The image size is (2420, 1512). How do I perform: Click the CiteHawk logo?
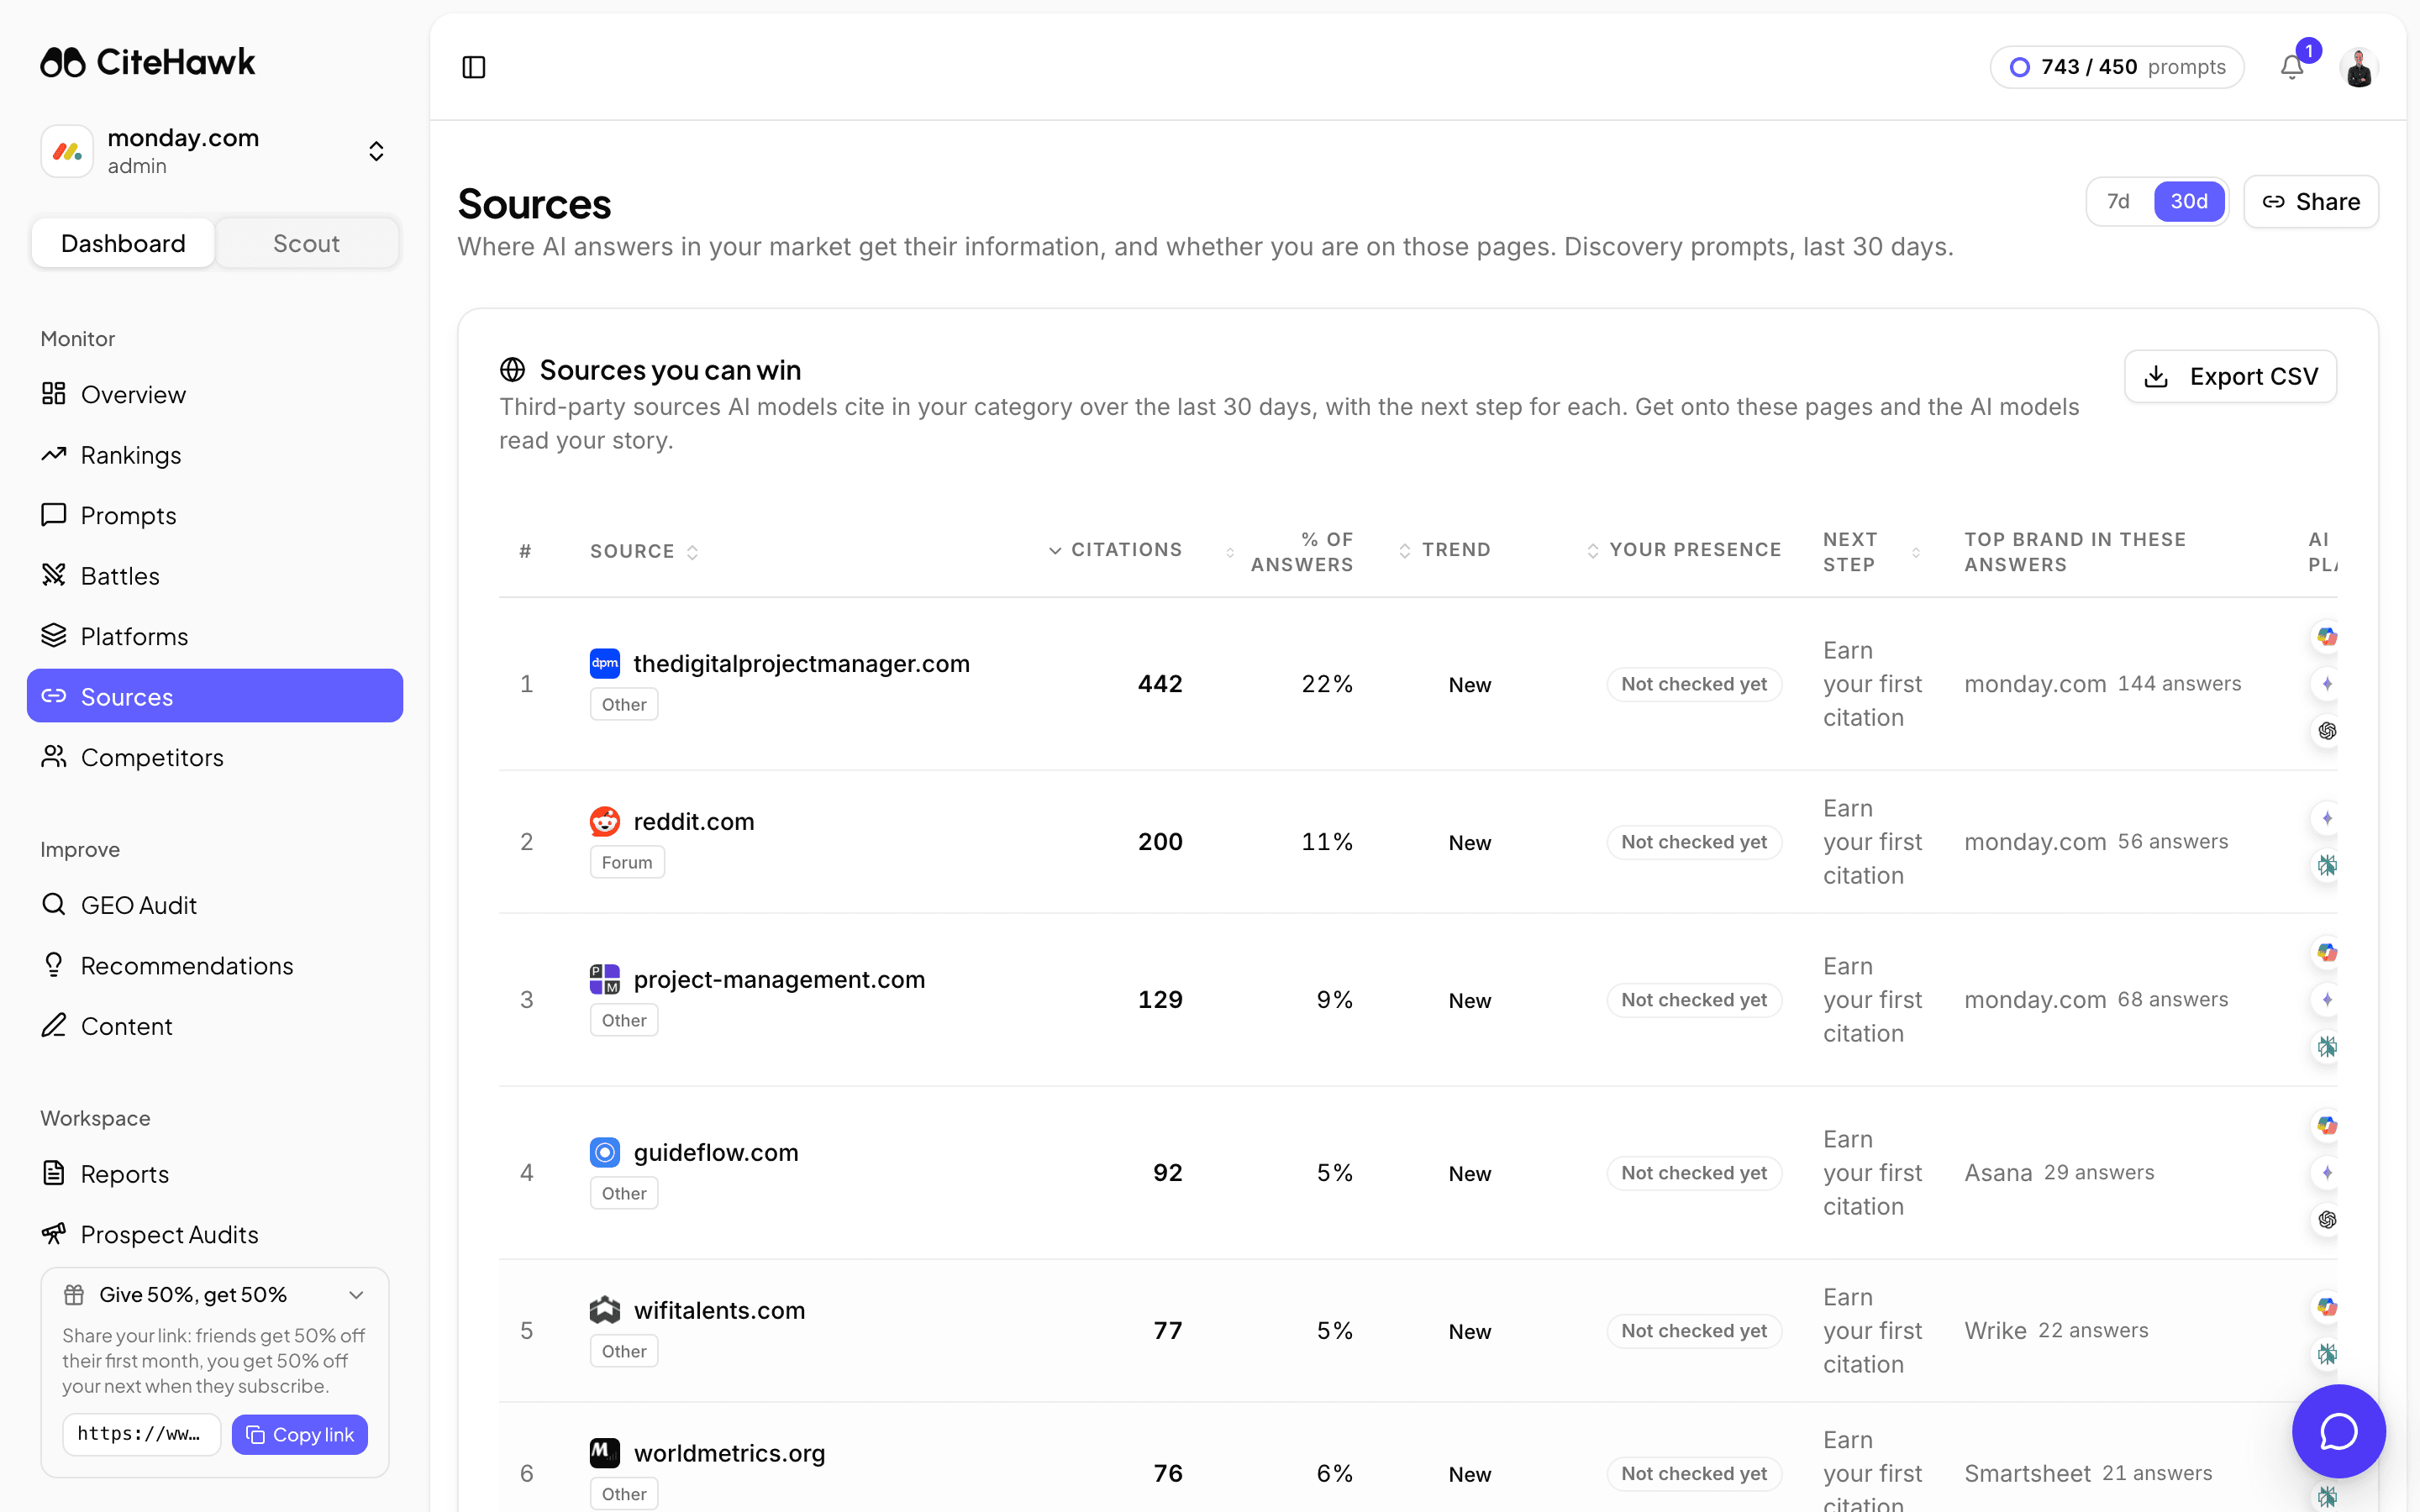click(148, 62)
